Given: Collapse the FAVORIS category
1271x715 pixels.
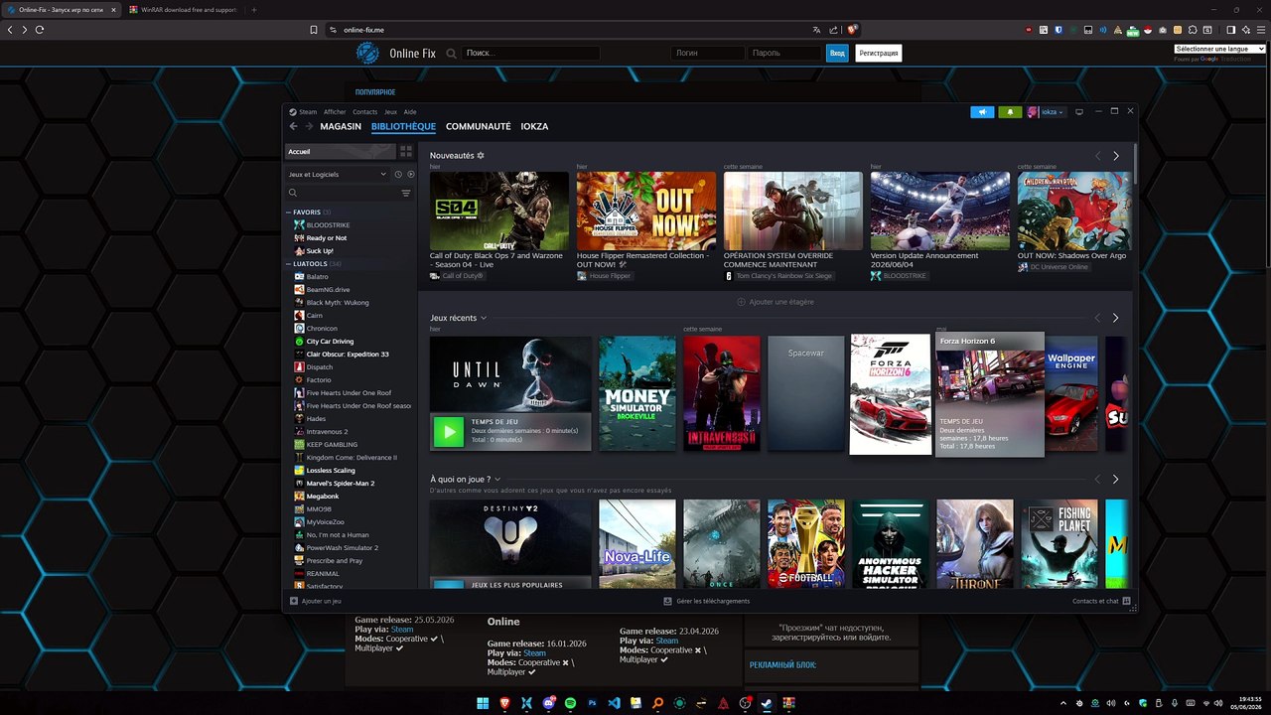Looking at the screenshot, I should 289,213.
